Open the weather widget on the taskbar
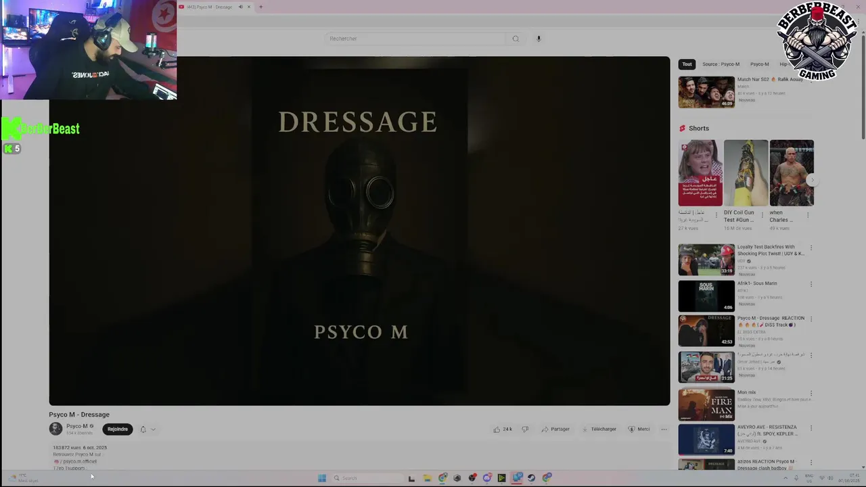Screen dimensions: 866x487 pyautogui.click(x=23, y=478)
